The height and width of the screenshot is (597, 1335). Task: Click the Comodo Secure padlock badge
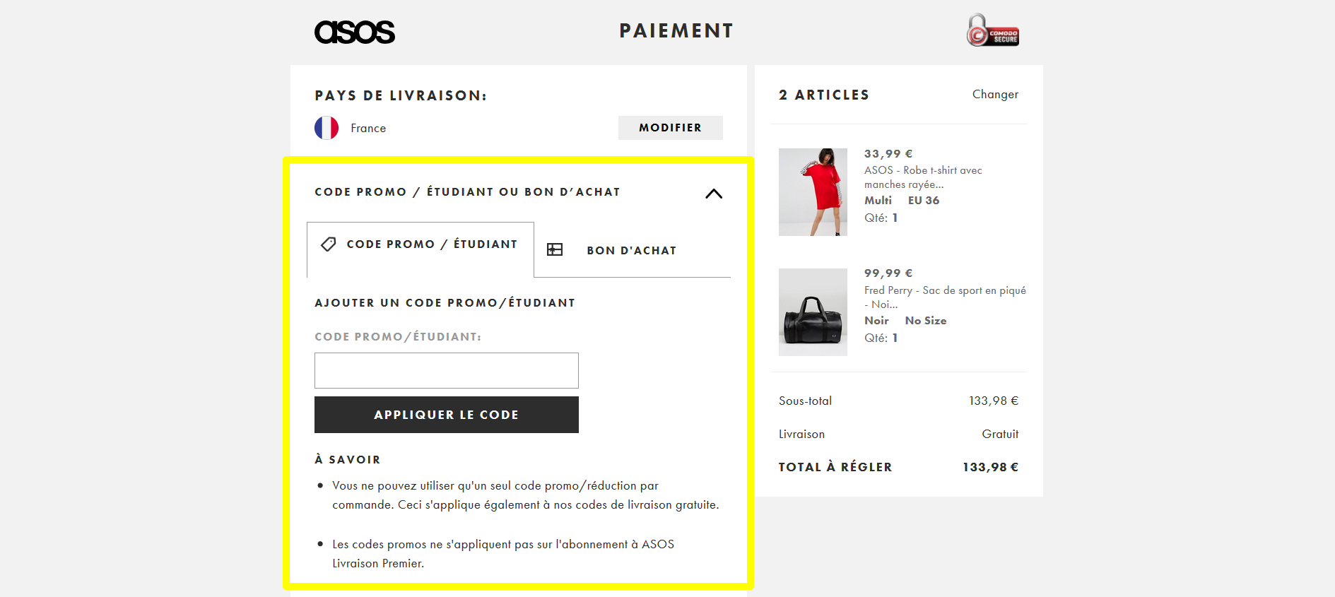992,30
